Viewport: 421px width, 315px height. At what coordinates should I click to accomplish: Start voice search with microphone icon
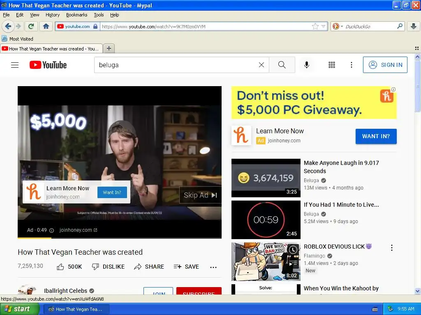[x=306, y=65]
